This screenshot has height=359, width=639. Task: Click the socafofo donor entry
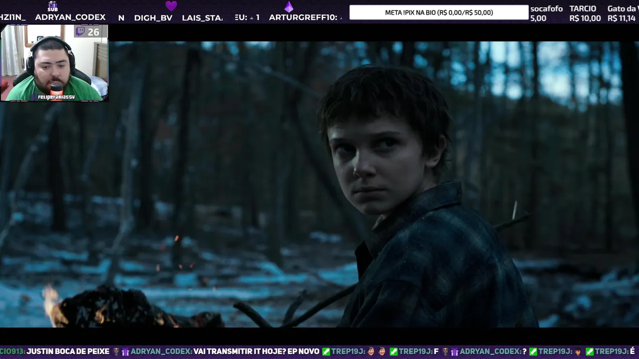coord(546,13)
